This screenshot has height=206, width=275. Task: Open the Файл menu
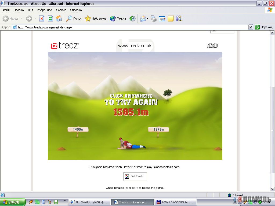(6, 10)
